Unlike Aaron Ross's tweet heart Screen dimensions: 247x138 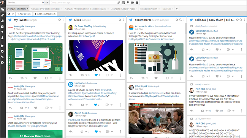[96, 132]
